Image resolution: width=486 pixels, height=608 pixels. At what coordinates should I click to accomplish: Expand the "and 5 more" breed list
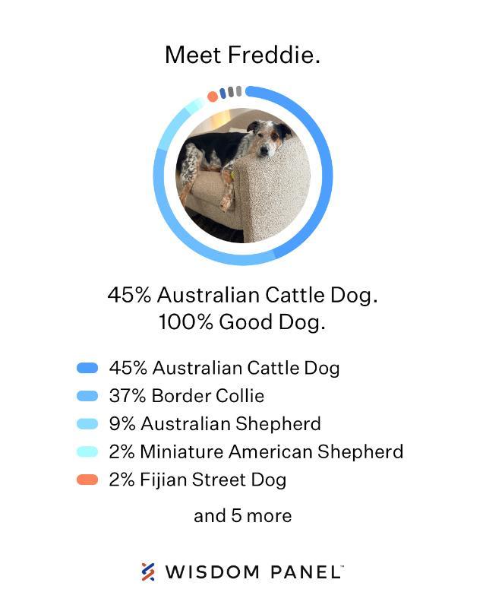[242, 516]
